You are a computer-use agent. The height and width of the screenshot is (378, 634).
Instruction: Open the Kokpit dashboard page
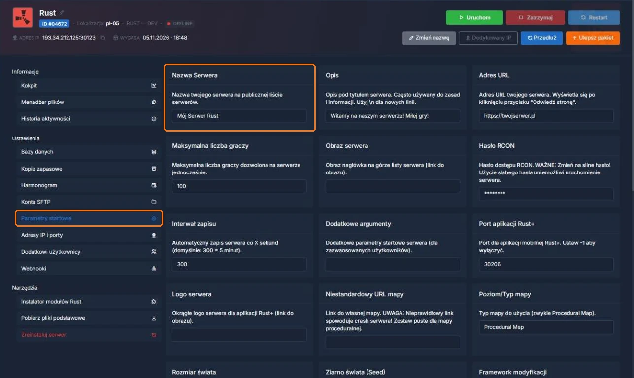pos(88,85)
